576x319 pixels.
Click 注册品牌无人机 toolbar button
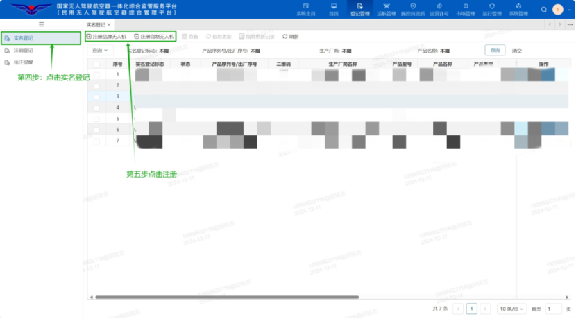click(106, 36)
